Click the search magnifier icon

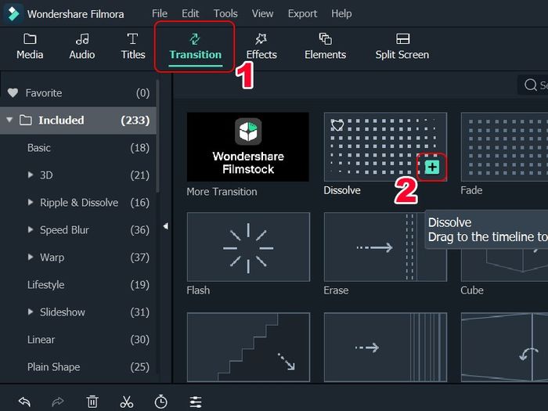tap(531, 85)
